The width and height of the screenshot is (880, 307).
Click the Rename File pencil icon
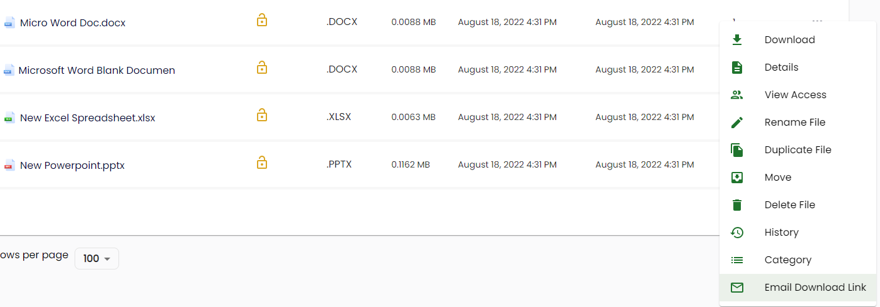coord(737,122)
